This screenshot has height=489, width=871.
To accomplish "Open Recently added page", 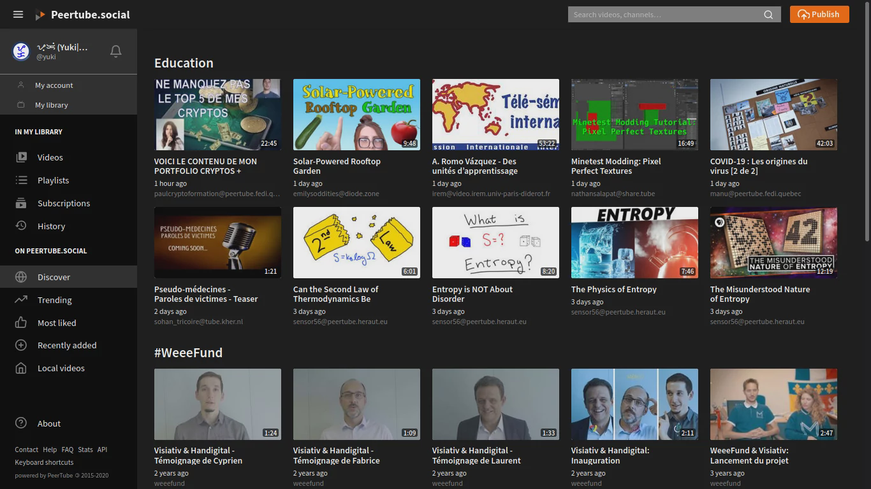I will (68, 345).
